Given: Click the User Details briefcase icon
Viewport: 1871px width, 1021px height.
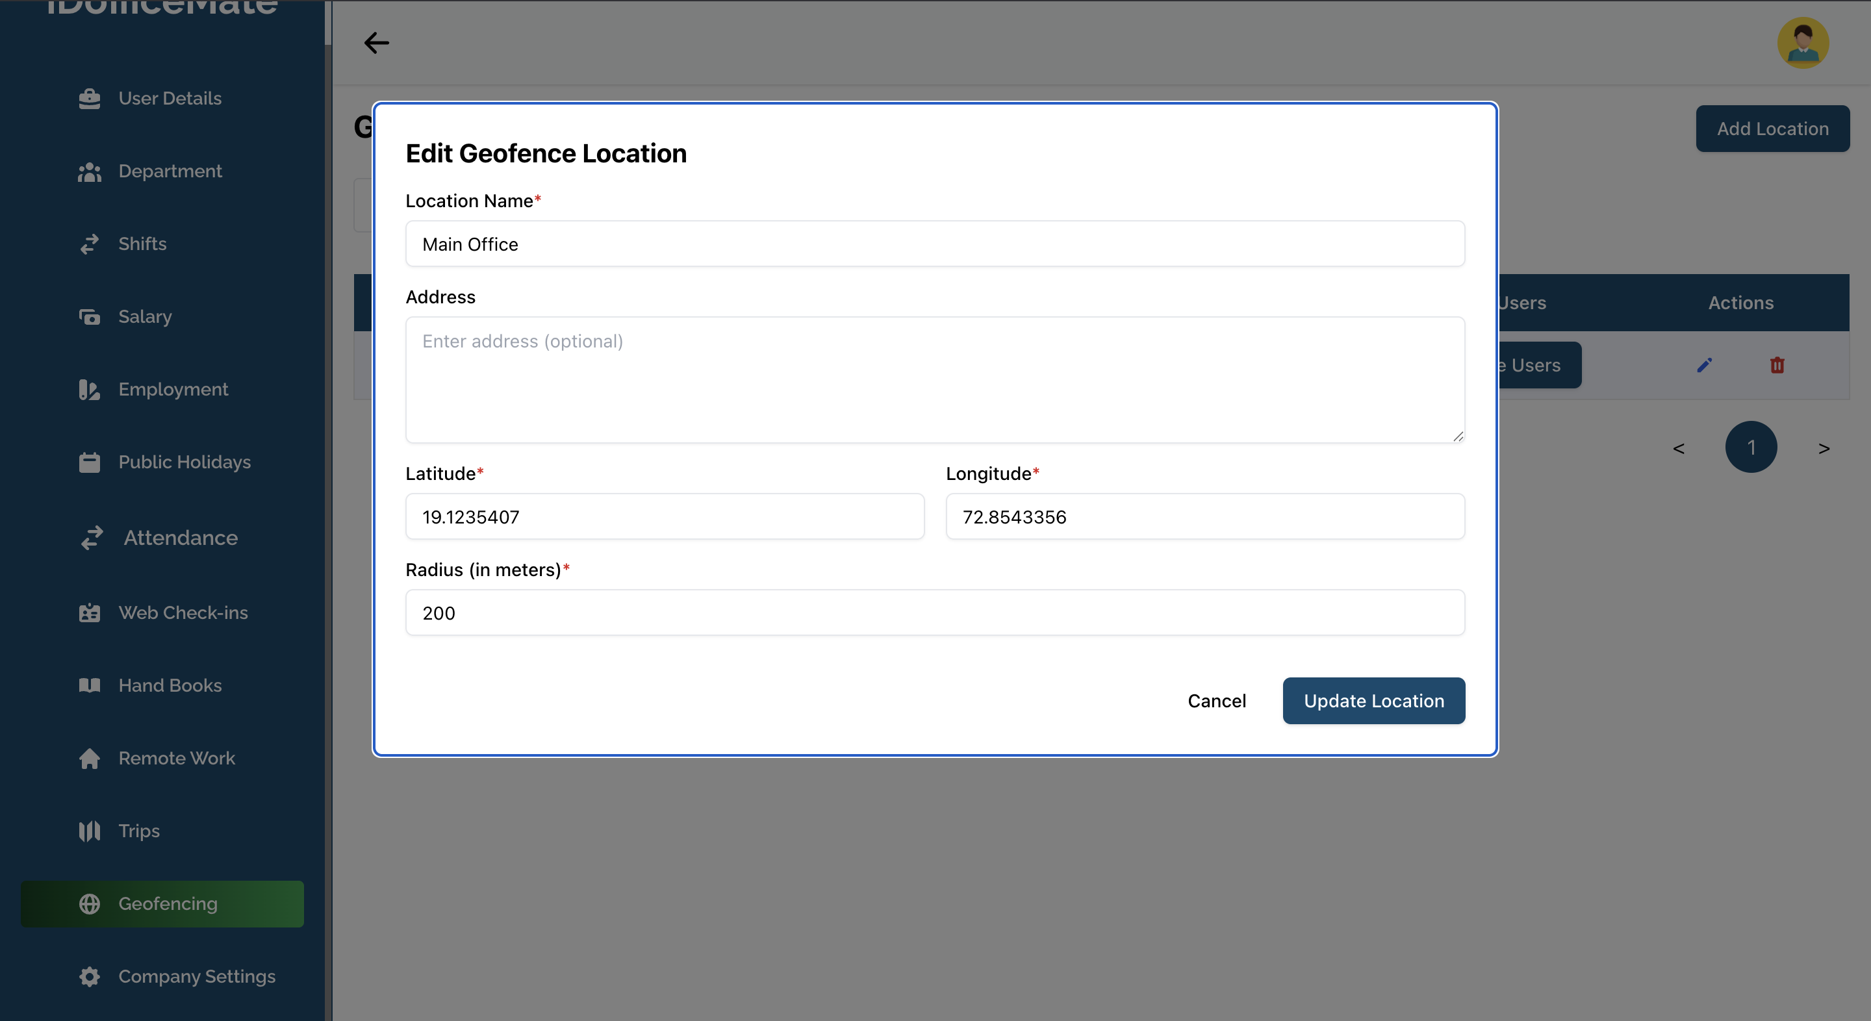Looking at the screenshot, I should (90, 98).
